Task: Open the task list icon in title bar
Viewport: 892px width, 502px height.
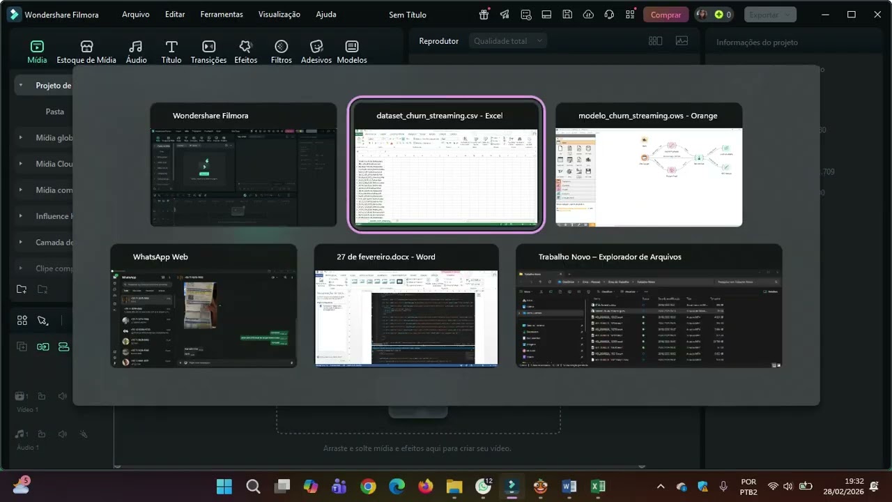Action: (x=526, y=14)
